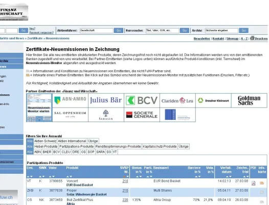Filter issuers by CLEU
The image size is (269, 205).
point(66,152)
